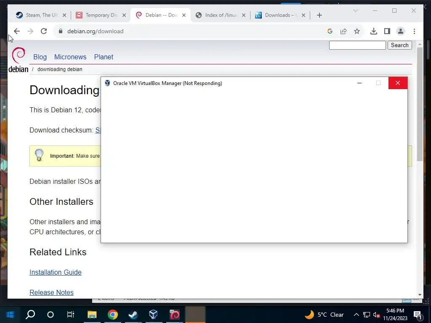Reload the Debian download page
This screenshot has width=431, height=323.
click(44, 31)
